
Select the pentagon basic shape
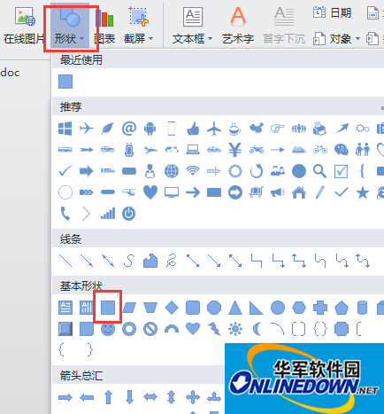pos(342,308)
